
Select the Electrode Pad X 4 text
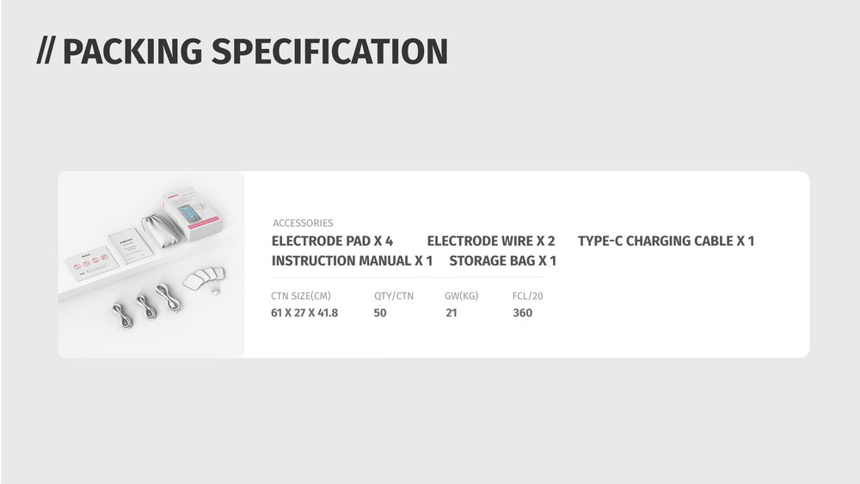point(332,242)
